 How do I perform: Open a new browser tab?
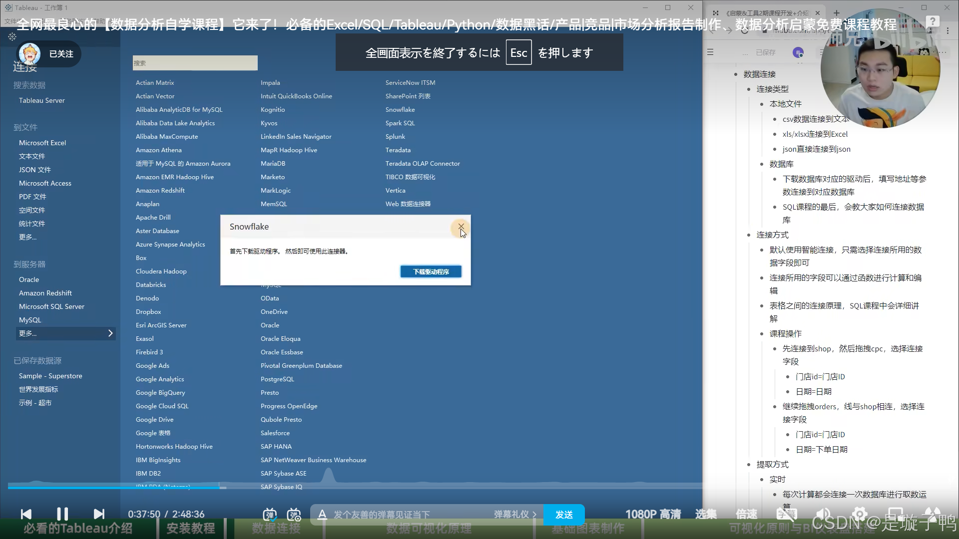[837, 13]
